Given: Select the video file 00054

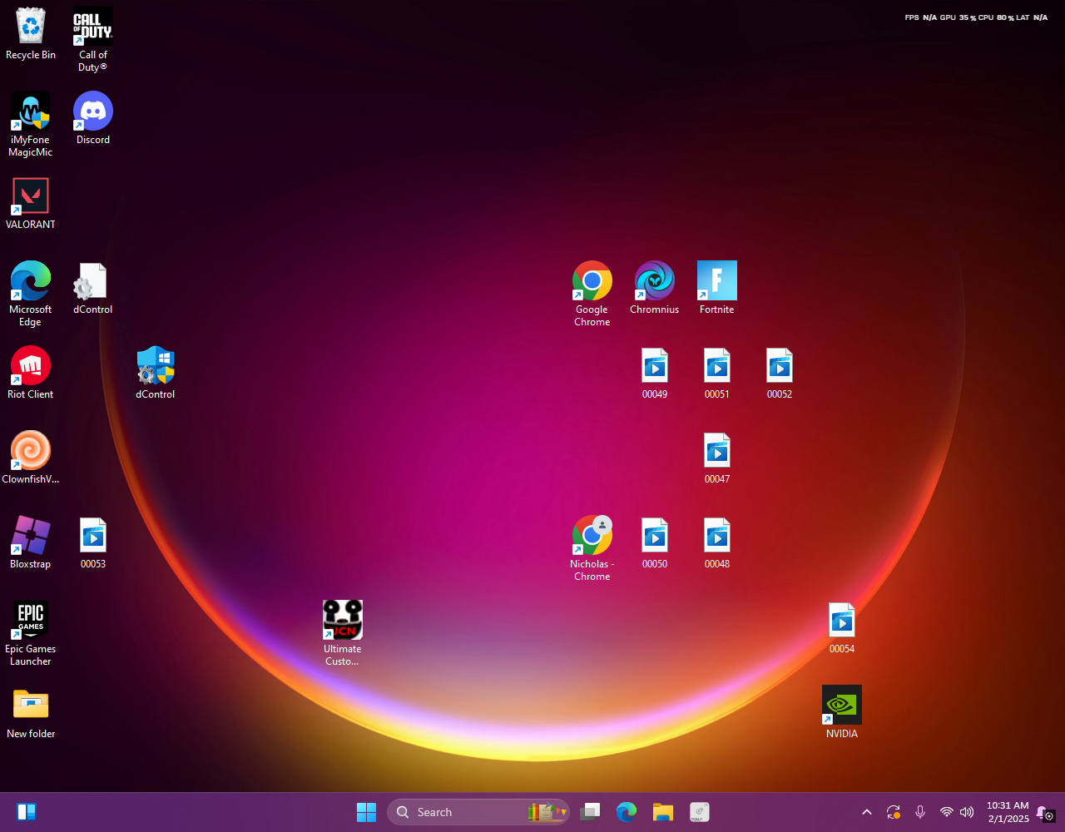Looking at the screenshot, I should pos(841,621).
